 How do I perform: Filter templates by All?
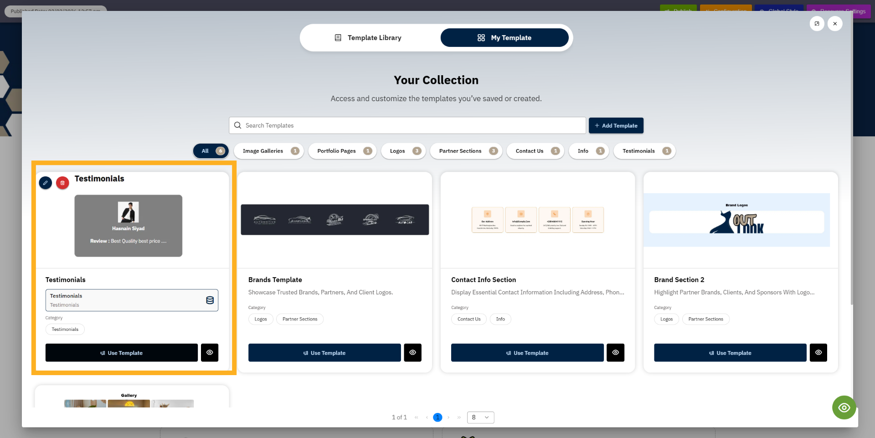click(x=211, y=151)
